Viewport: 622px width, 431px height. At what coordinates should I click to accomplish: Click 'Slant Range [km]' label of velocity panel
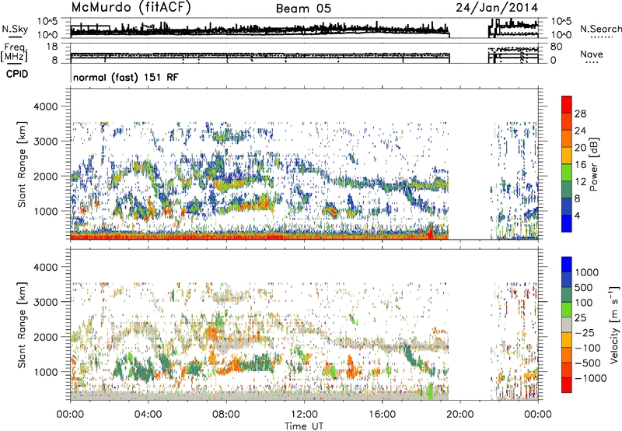click(x=22, y=325)
